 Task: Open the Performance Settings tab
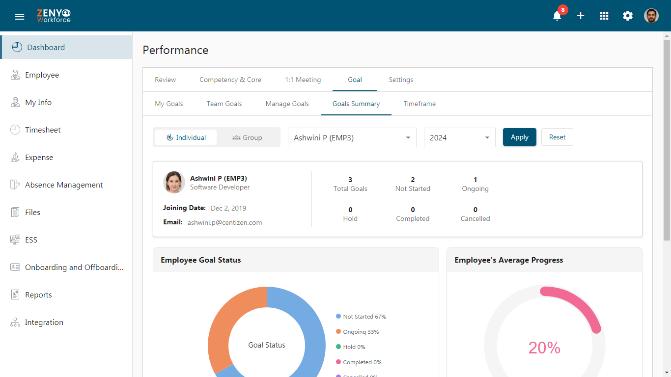pyautogui.click(x=401, y=80)
